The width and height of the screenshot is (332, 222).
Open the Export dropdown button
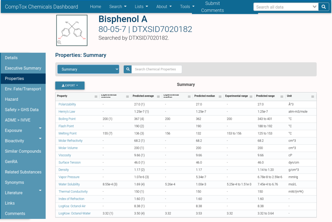pos(70,86)
